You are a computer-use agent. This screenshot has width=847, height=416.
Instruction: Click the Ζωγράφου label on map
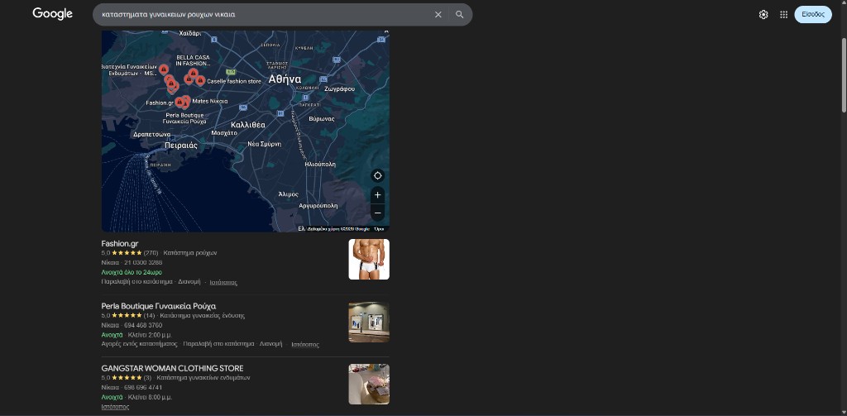[340, 88]
